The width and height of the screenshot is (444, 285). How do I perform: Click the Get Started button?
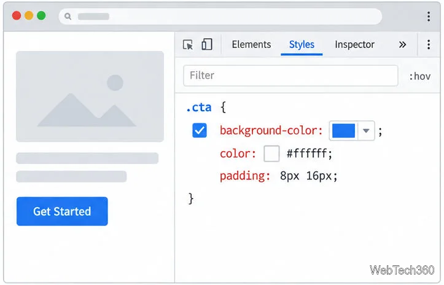point(62,211)
